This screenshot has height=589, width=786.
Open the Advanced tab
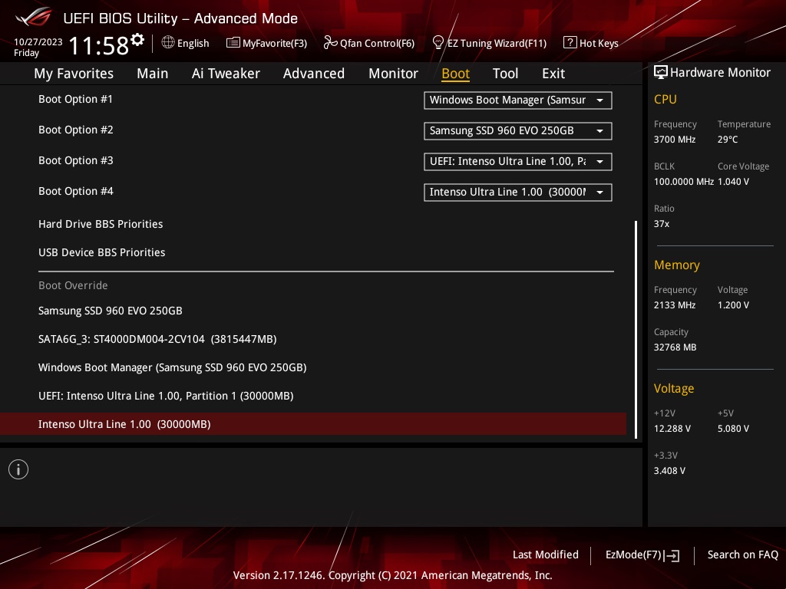click(314, 74)
